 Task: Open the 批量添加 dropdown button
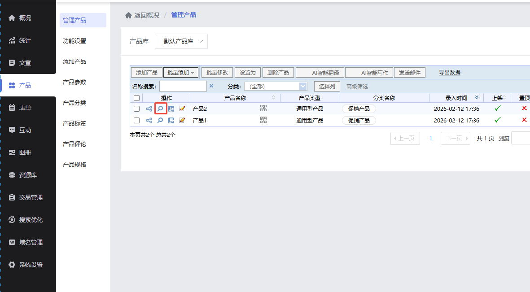pyautogui.click(x=181, y=73)
